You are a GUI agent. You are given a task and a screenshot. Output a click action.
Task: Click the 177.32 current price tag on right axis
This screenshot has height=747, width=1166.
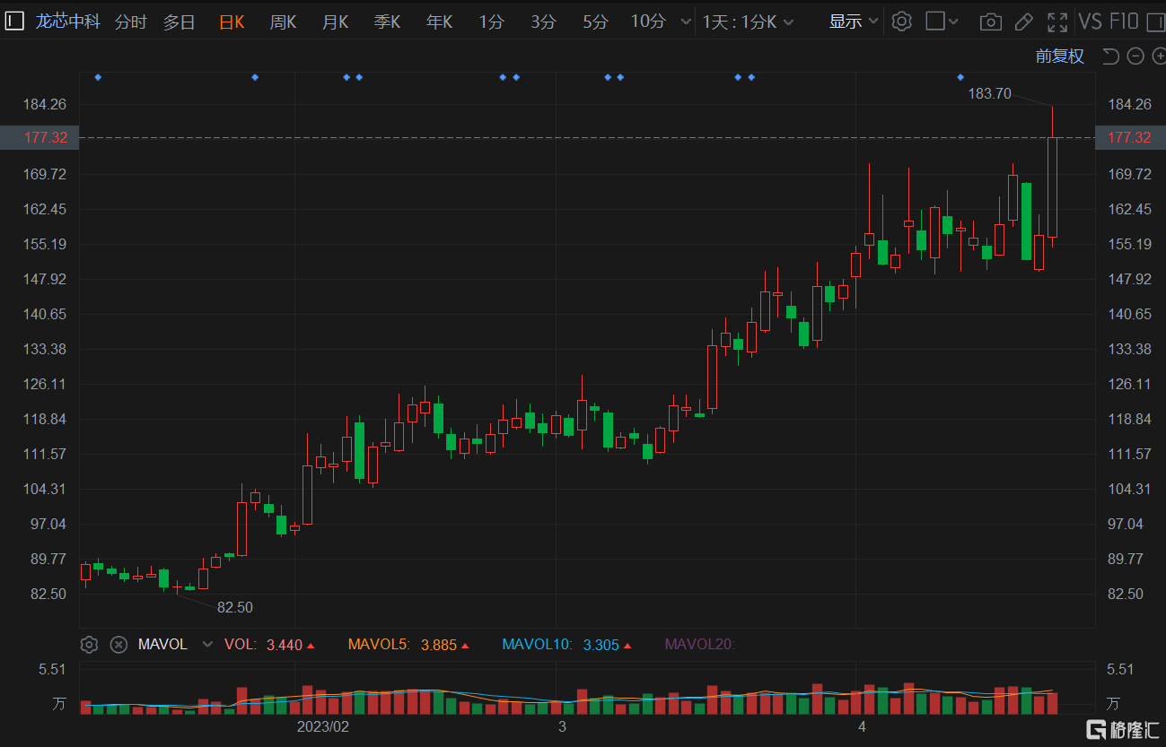[x=1129, y=137]
